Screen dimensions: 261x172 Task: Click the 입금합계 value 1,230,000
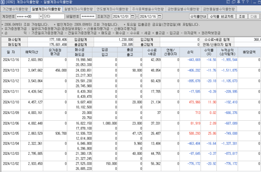pos(126,39)
